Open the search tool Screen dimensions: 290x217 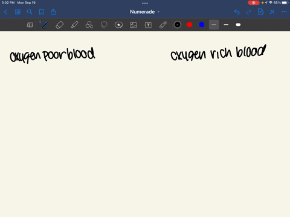30,12
